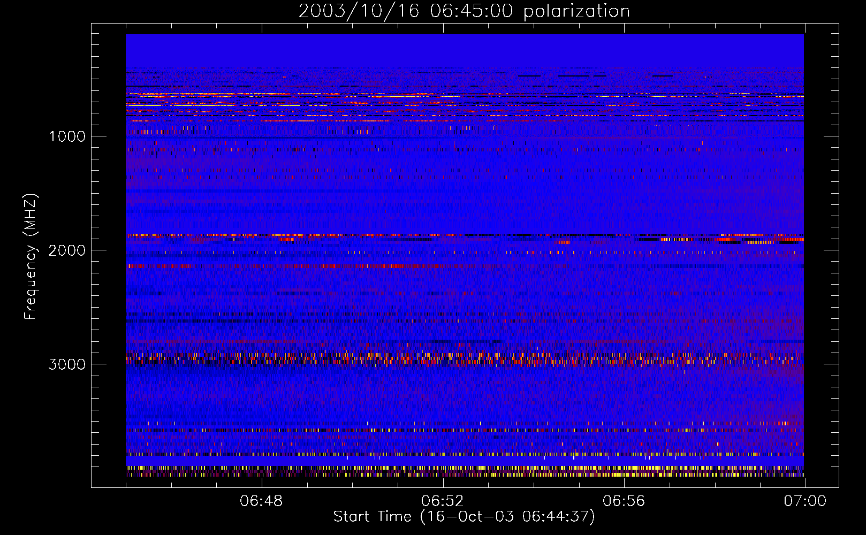The height and width of the screenshot is (535, 866).
Task: Click the "06:48" time tick label
Action: click(x=261, y=501)
